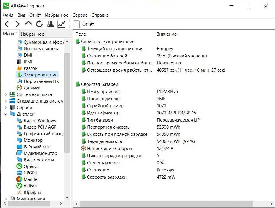The height and width of the screenshot is (208, 275).
Task: Click the desktop icon of Рабочий стол
Action: [19, 146]
